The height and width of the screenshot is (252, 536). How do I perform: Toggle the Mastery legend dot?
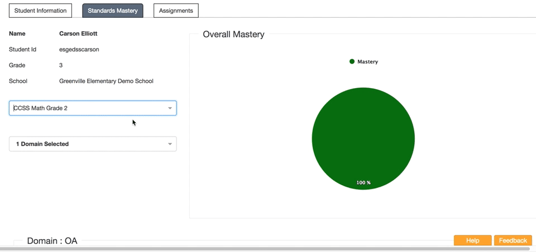(x=352, y=61)
